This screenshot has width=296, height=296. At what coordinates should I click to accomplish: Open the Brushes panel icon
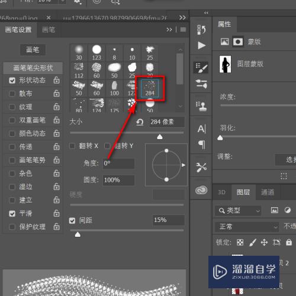201,84
